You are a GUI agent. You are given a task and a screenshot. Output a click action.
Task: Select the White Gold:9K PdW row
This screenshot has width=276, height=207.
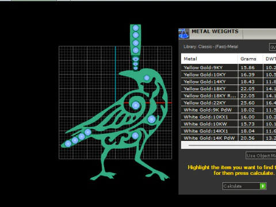coord(228,110)
